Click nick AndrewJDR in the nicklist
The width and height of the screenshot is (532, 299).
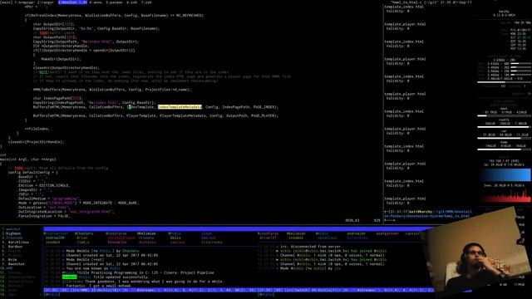(x=55, y=238)
